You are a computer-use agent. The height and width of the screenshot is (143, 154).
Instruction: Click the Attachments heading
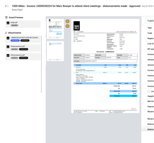tap(15, 33)
